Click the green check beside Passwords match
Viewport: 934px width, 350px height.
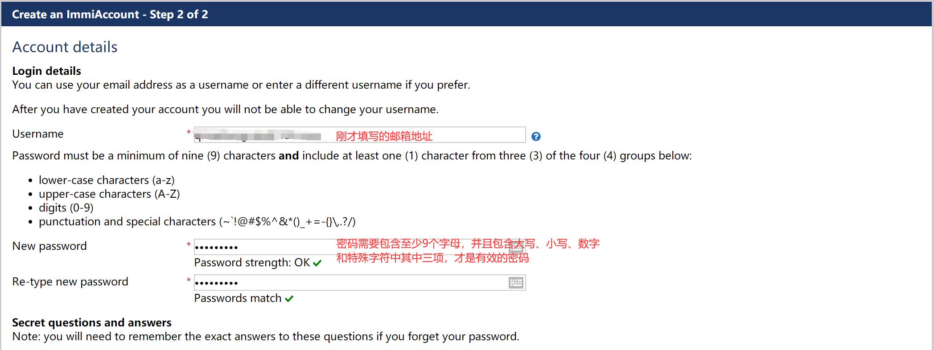[x=290, y=299]
